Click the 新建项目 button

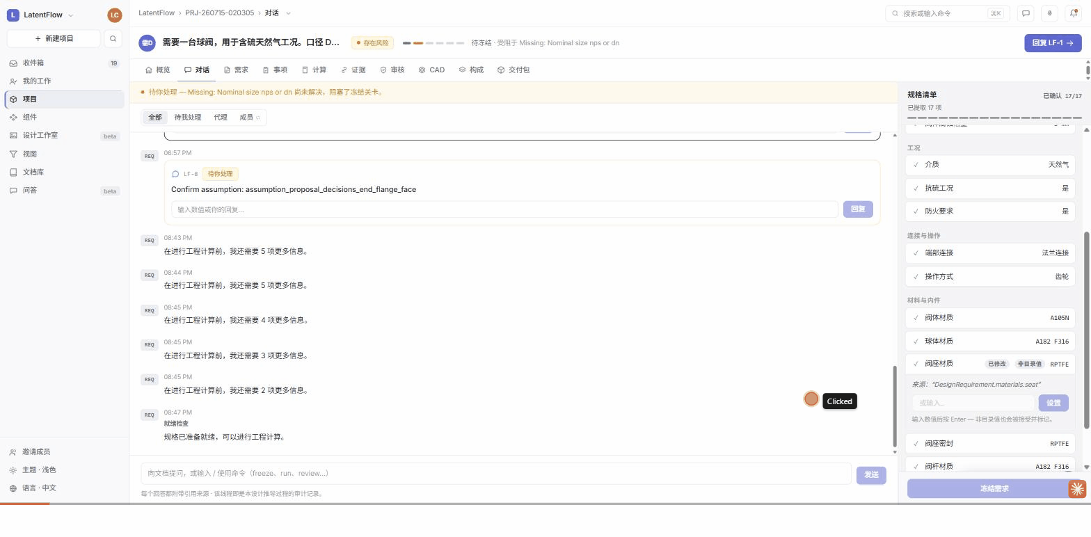click(54, 38)
